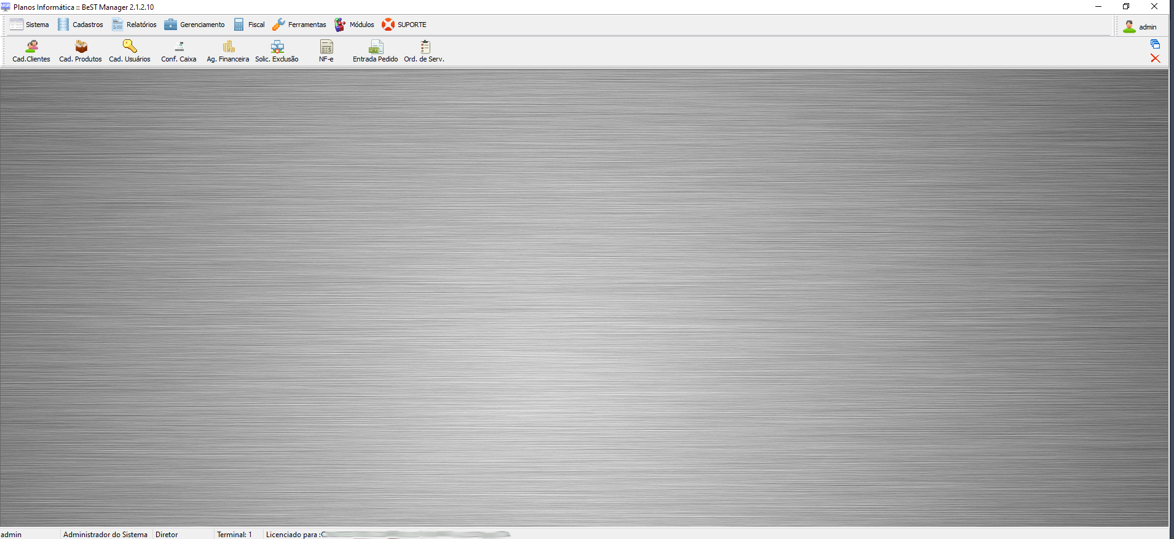
Task: Open Entrada Pedido order entry
Action: coord(376,51)
